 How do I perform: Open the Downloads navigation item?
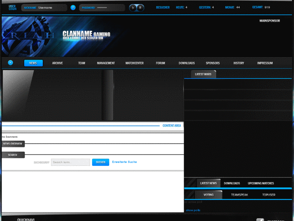point(186,63)
